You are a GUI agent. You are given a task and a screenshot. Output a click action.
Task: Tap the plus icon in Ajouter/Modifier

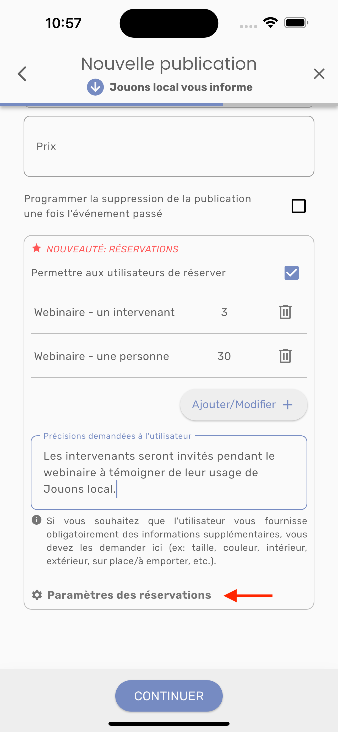[288, 405]
